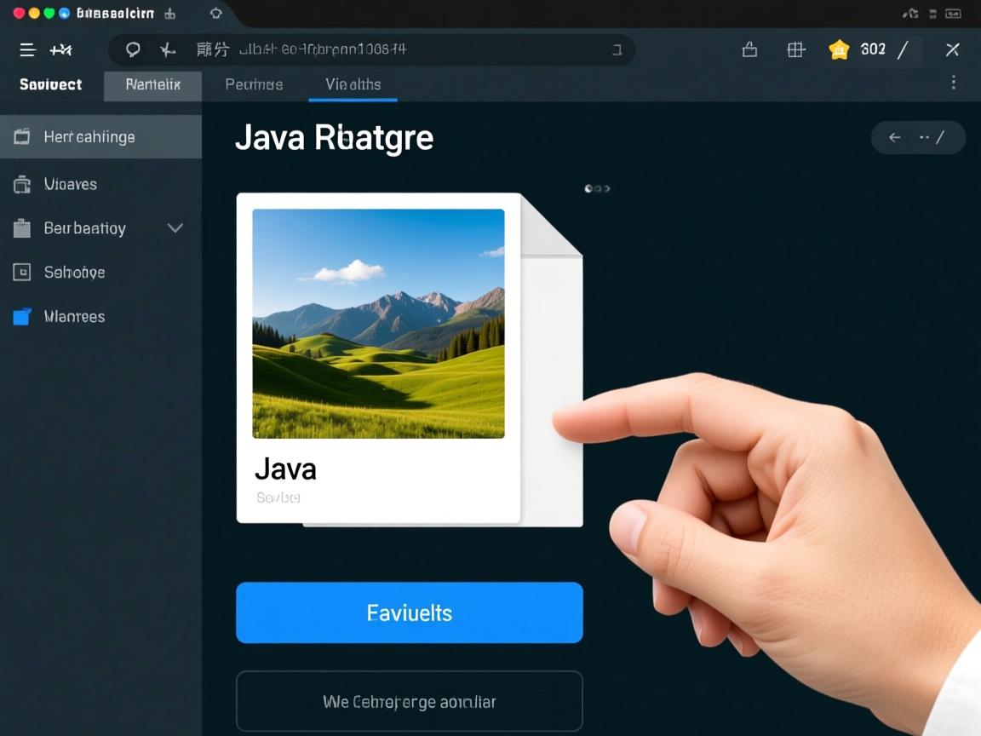Click the outlined button below Faviuelts

tap(409, 701)
